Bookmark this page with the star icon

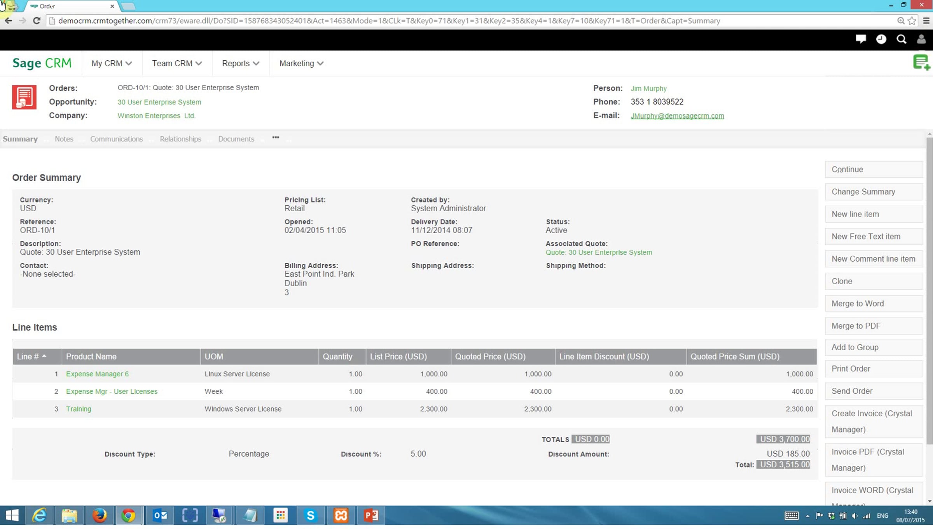[x=912, y=21]
